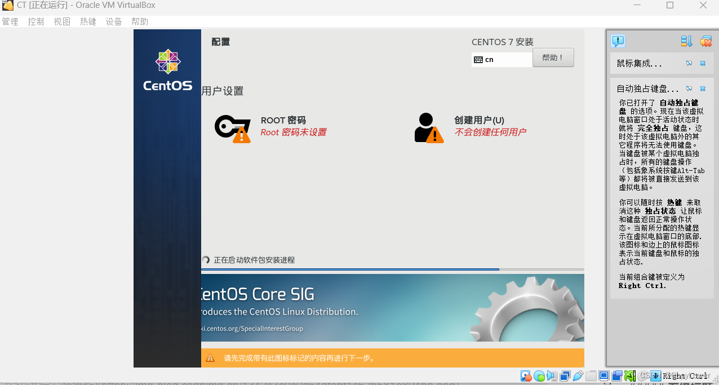The width and height of the screenshot is (719, 385).
Task: Click the VirtualBox title bar app icon
Action: (8, 5)
